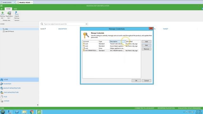Click the Helper appliance description cell
Screen dimensions: 203x114
[x=117, y=48]
